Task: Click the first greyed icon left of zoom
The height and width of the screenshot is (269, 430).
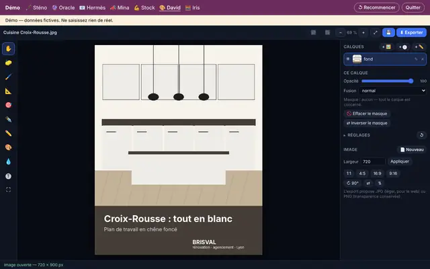Action: point(313,32)
